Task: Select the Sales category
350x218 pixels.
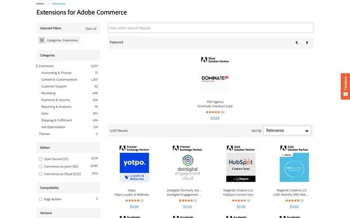Action: click(x=45, y=114)
